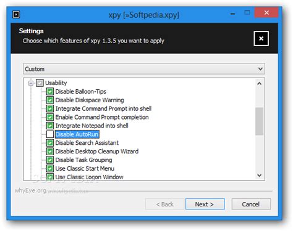Uncheck Use Classic Logon Window checkbox
The width and height of the screenshot is (293, 231).
[x=50, y=177]
